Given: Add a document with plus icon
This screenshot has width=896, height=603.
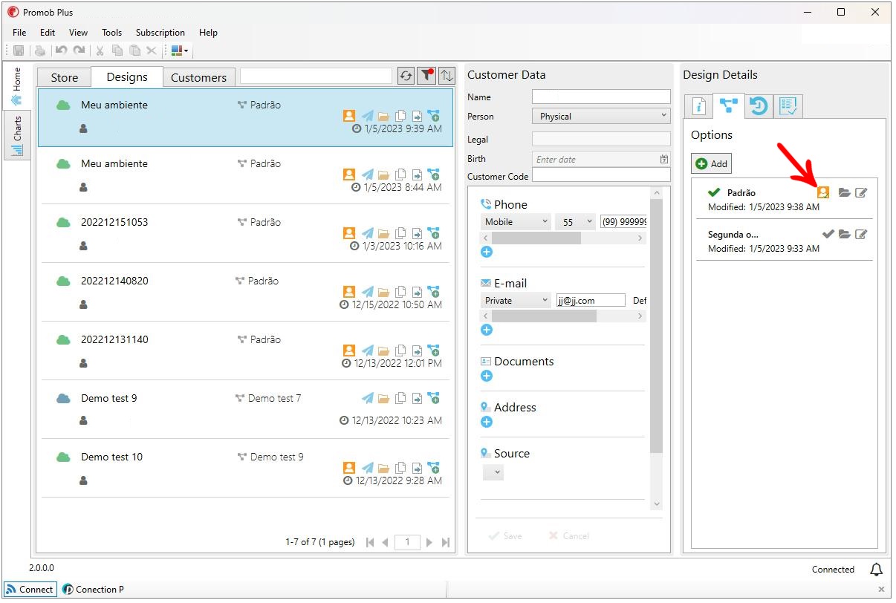Looking at the screenshot, I should 487,376.
